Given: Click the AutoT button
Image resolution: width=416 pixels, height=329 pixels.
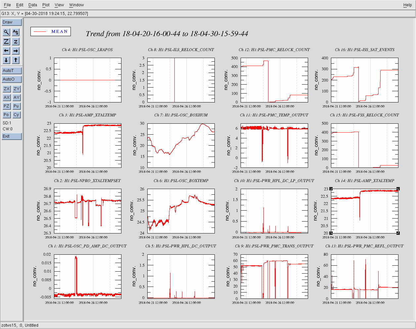Looking at the screenshot, I should pyautogui.click(x=12, y=71).
